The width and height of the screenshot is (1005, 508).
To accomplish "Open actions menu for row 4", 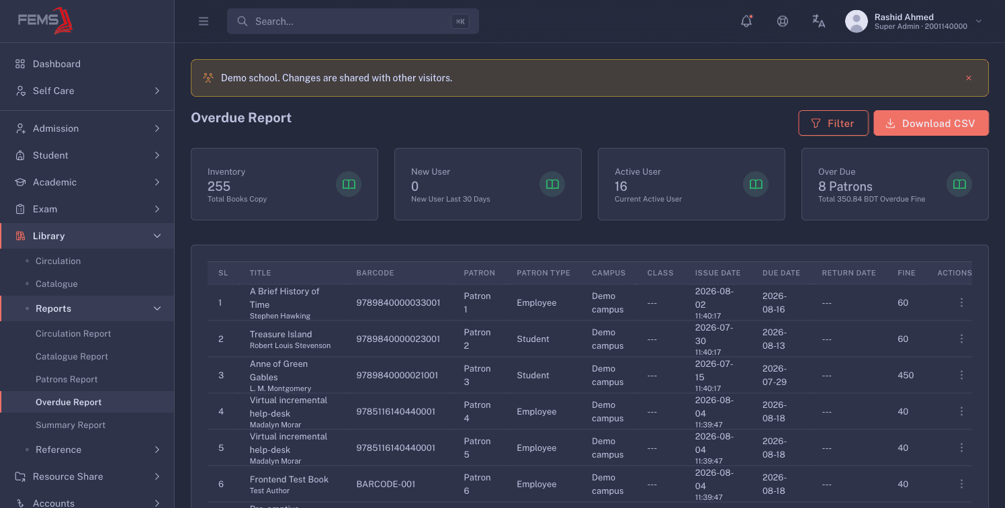I will coord(961,412).
